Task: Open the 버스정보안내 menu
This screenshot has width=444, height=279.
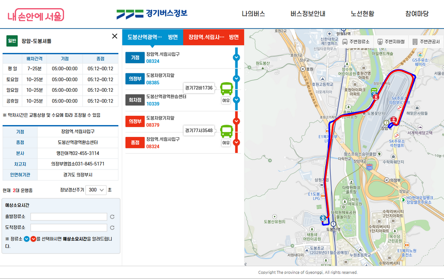Action: click(x=308, y=14)
